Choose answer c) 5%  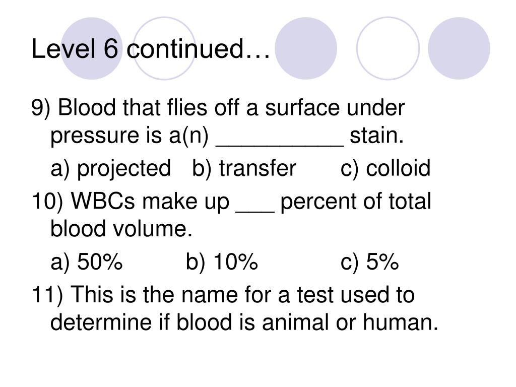pos(369,262)
